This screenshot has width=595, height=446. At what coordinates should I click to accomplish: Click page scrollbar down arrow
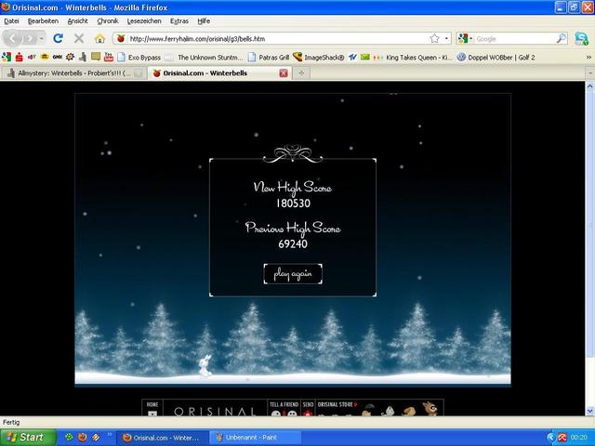(589, 411)
